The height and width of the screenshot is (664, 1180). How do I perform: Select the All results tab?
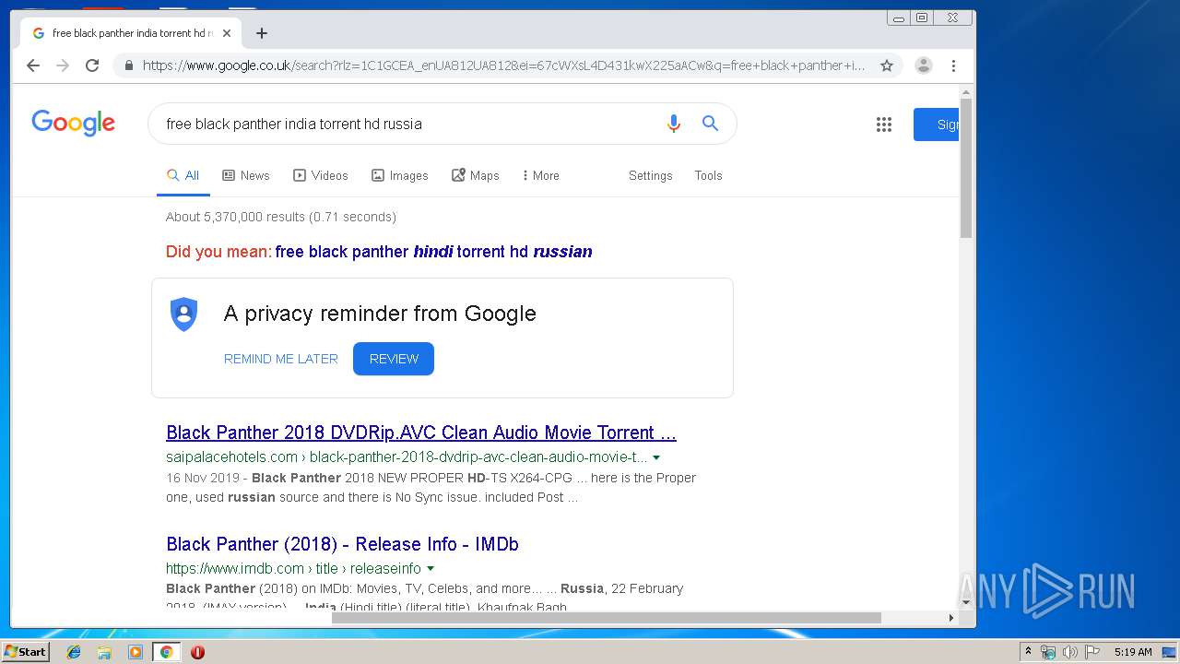click(x=183, y=175)
